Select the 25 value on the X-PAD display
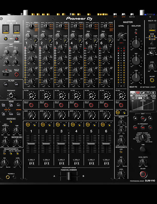This screenshot has height=204, width=157. tap(136, 98)
